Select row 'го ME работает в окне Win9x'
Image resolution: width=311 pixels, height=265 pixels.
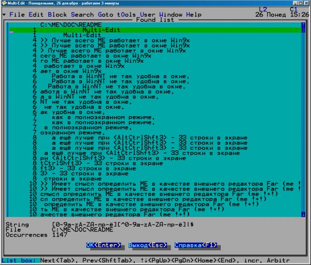[x=155, y=61]
